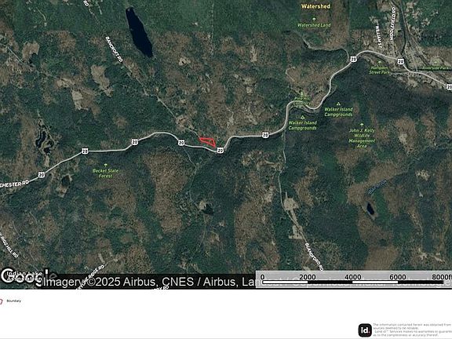
Task: Click the Pine Hill Cemetery marker
Action: click(x=302, y=94)
